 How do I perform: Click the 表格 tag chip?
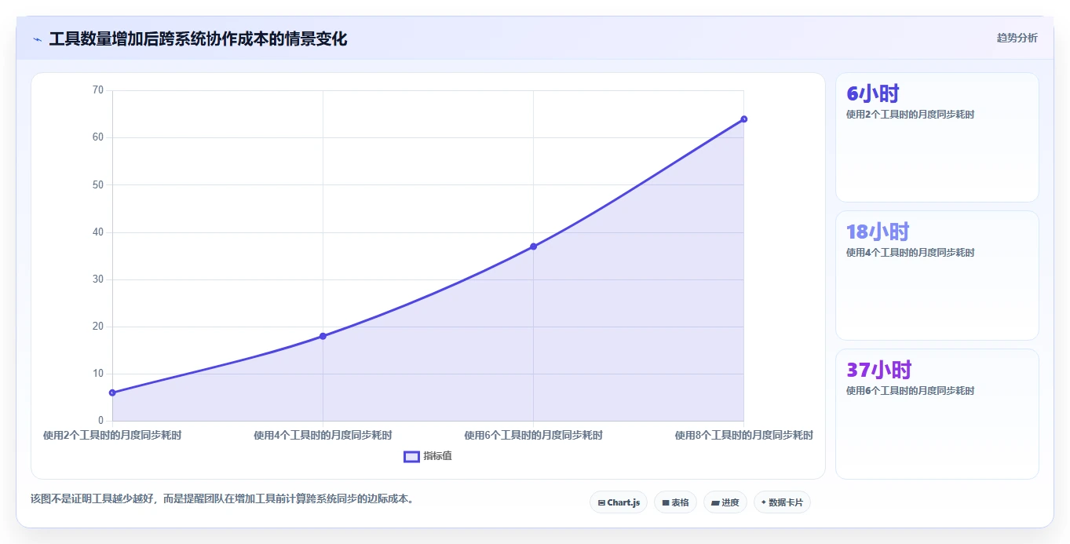[675, 502]
